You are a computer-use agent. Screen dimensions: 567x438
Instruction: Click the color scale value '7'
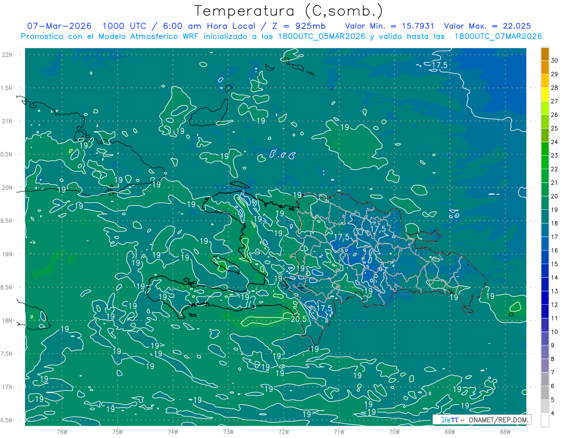pos(553,372)
